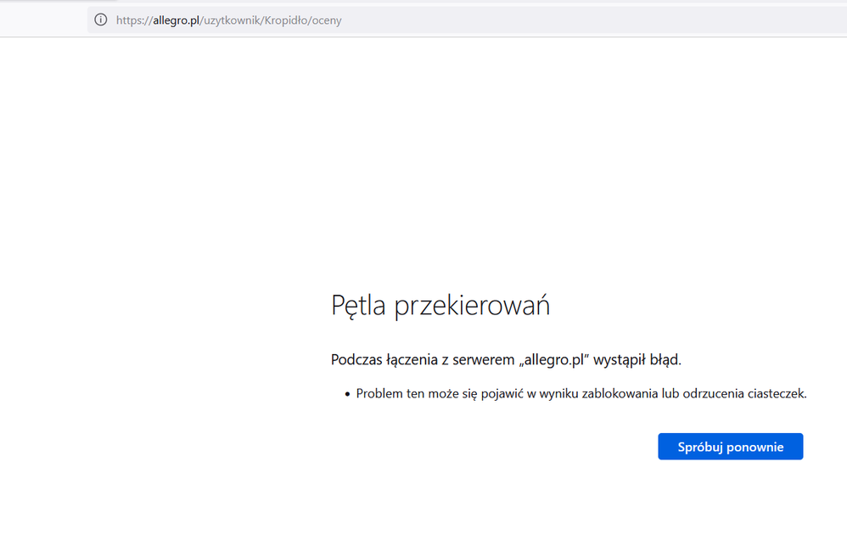Click inside the browser address bar field
Screen dimensions: 847x541
tap(424, 20)
